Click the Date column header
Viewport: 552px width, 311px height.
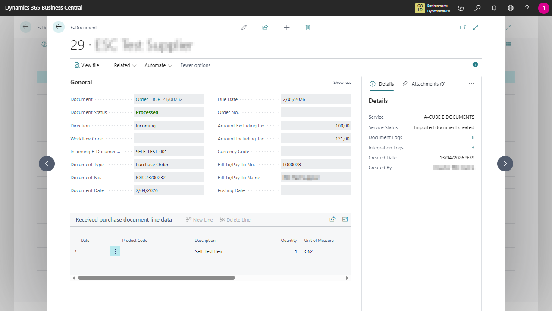[x=85, y=241]
